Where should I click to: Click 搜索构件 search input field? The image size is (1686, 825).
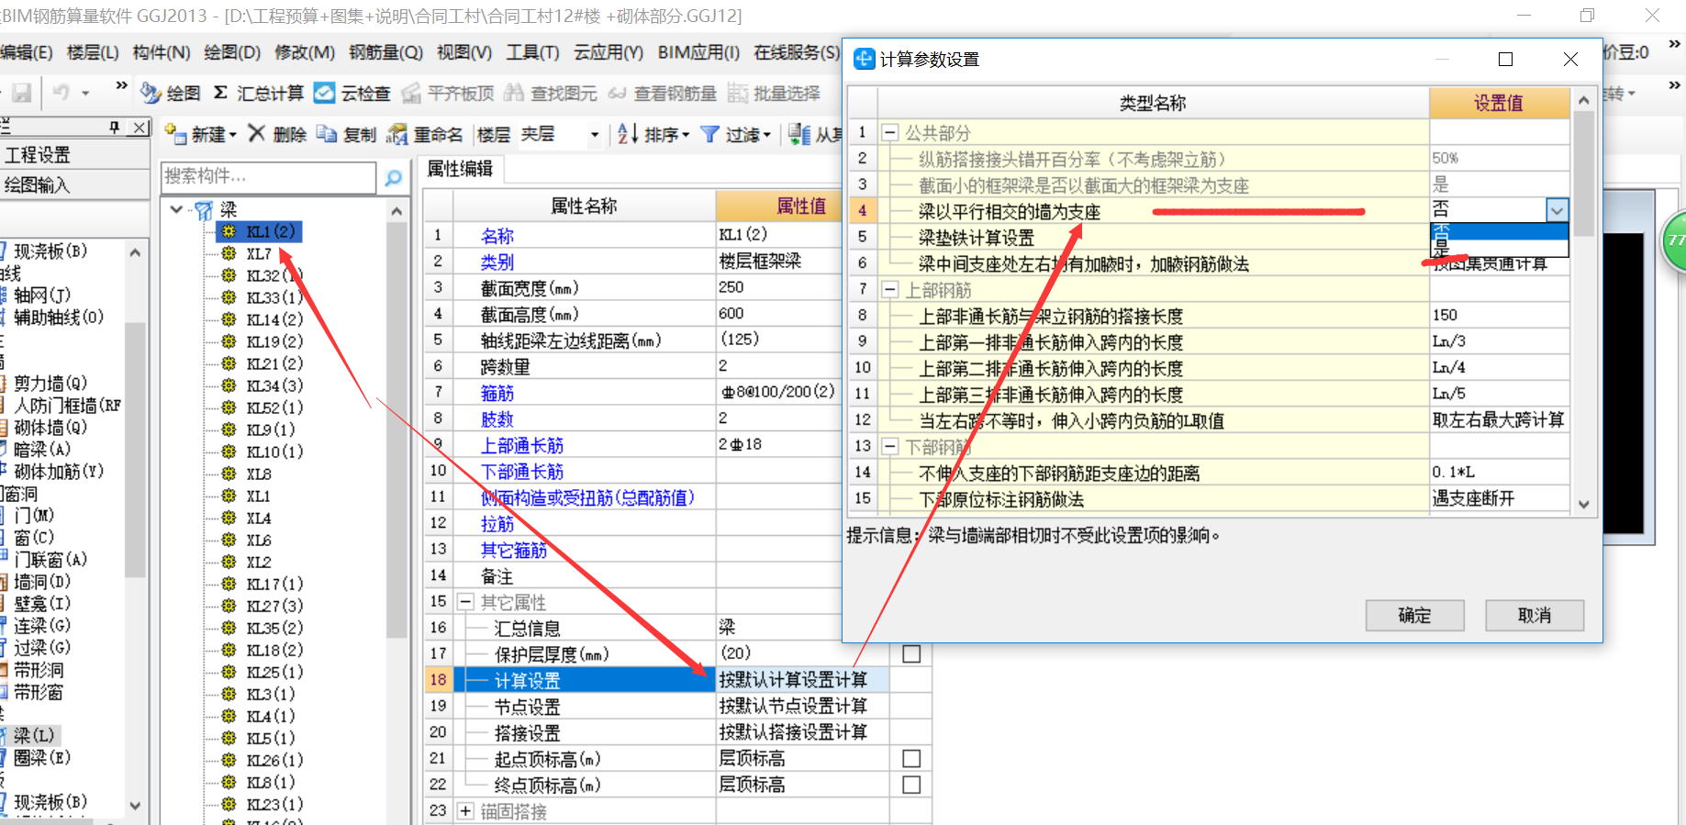click(269, 177)
